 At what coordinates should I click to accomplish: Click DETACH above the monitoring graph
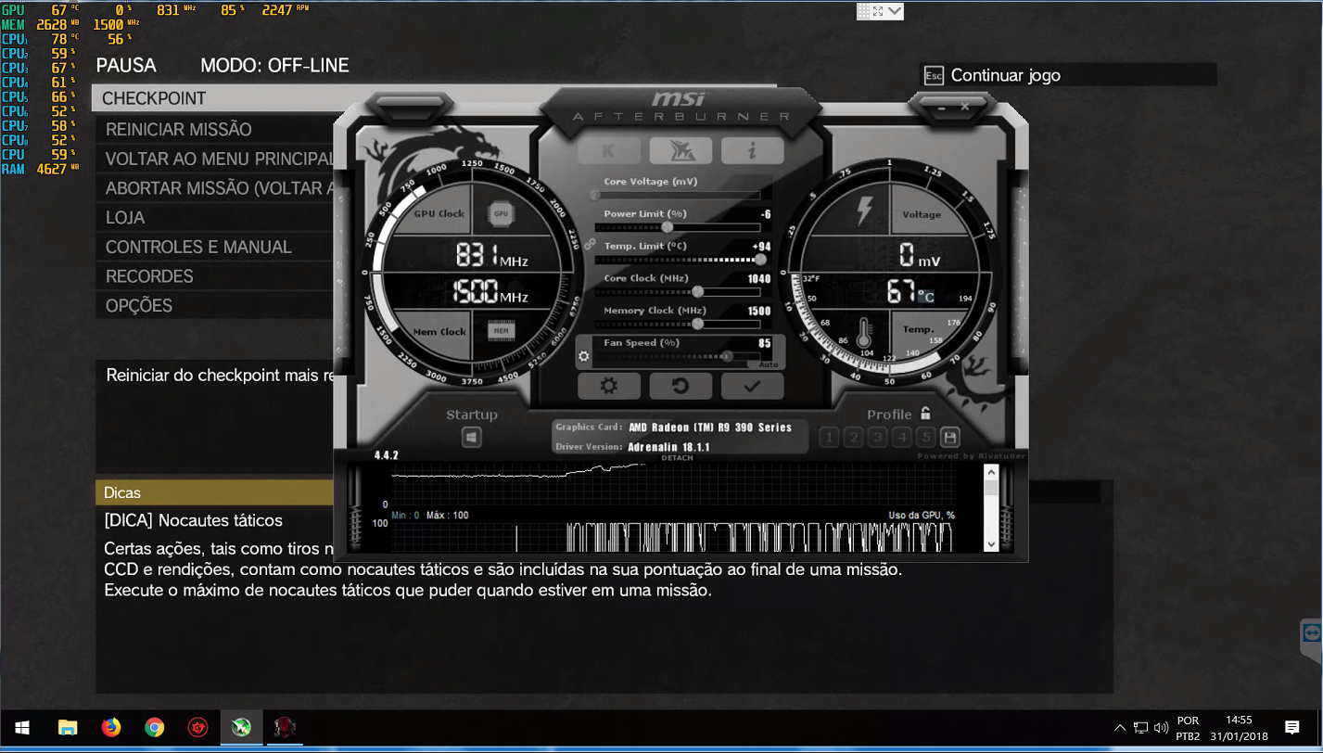click(x=677, y=458)
